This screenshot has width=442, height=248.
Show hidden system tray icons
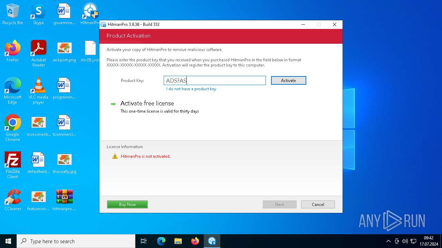[x=388, y=241]
